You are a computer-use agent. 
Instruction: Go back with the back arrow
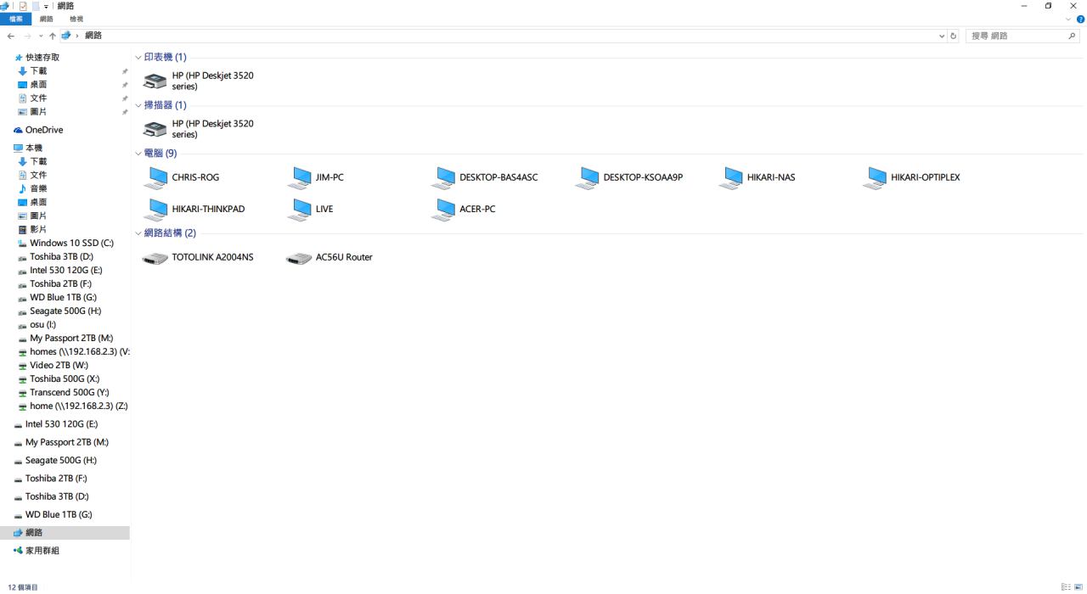[10, 36]
